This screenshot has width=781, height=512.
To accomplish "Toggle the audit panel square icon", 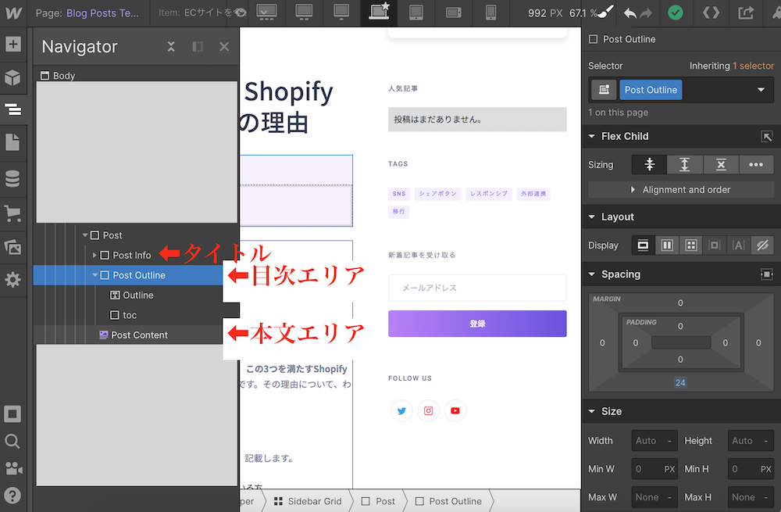I will click(13, 414).
